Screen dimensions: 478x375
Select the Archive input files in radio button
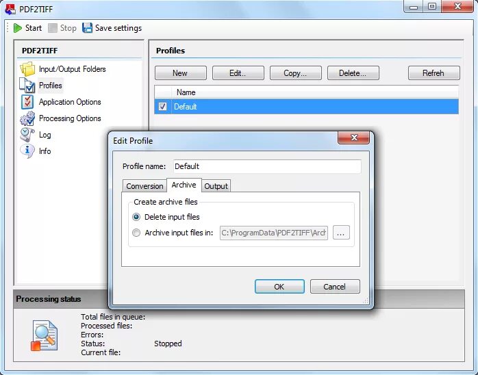136,233
